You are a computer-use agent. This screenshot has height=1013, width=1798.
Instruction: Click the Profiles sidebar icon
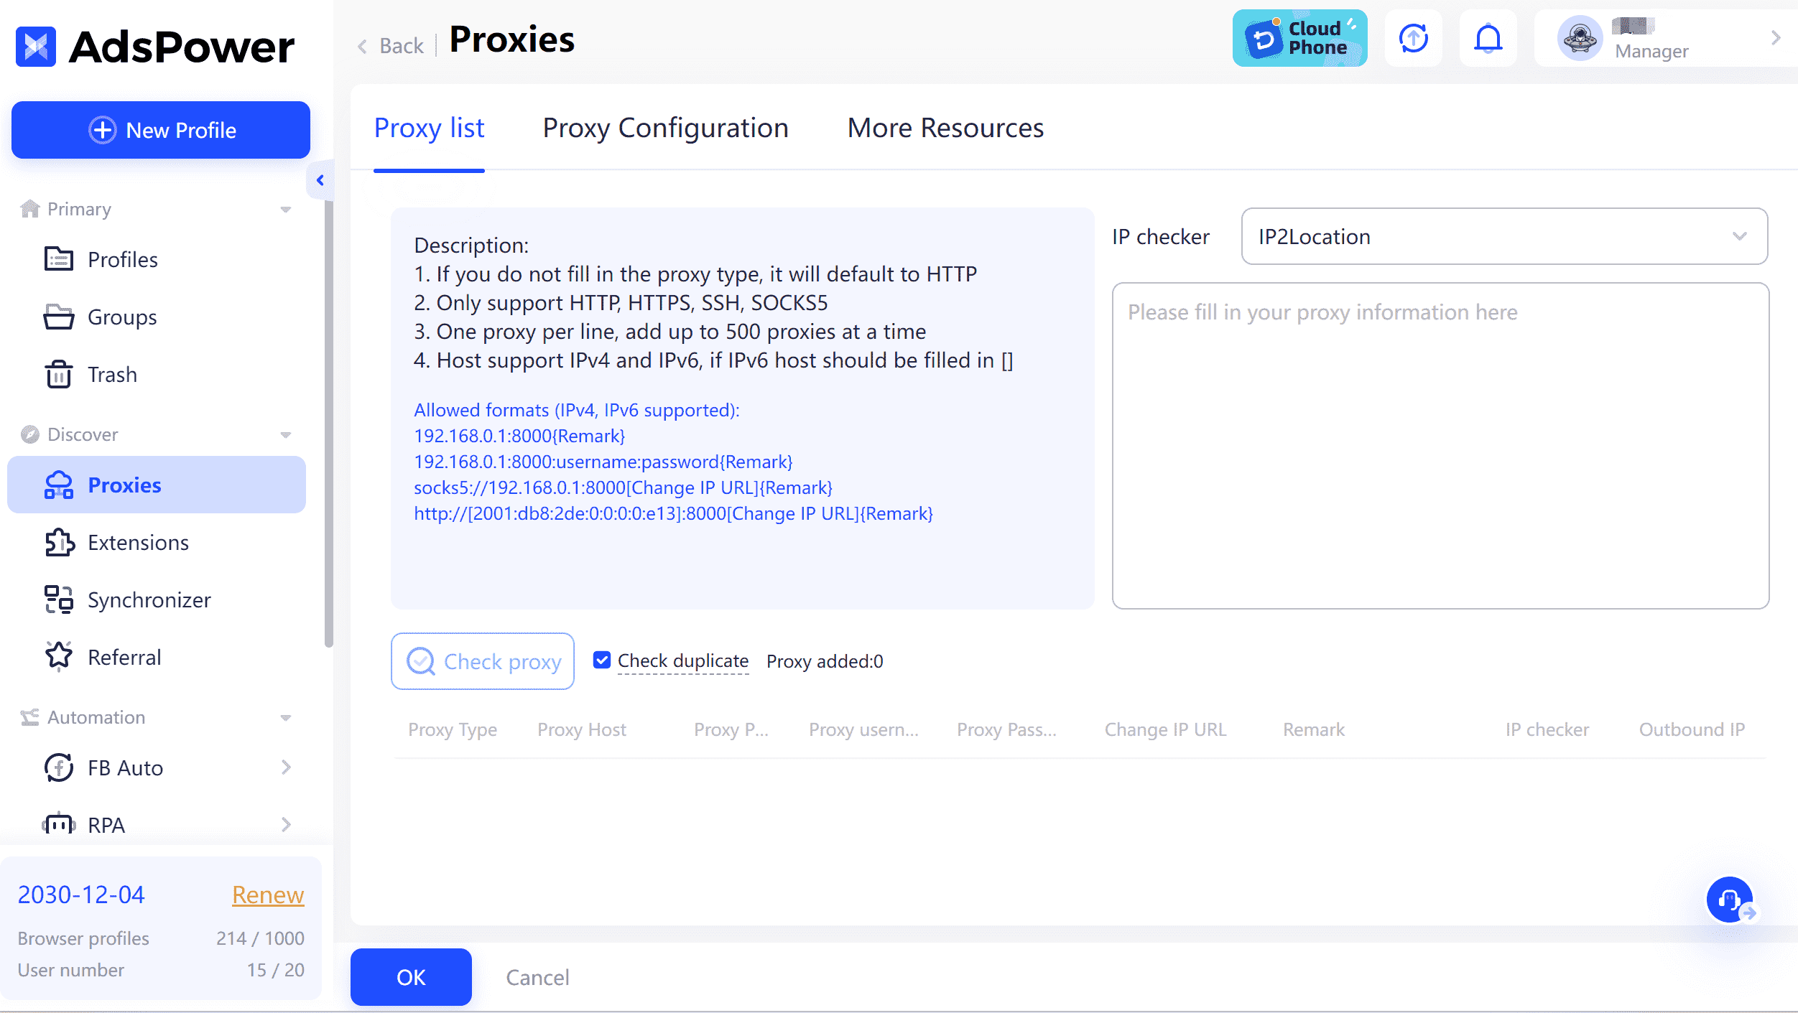[x=58, y=259]
